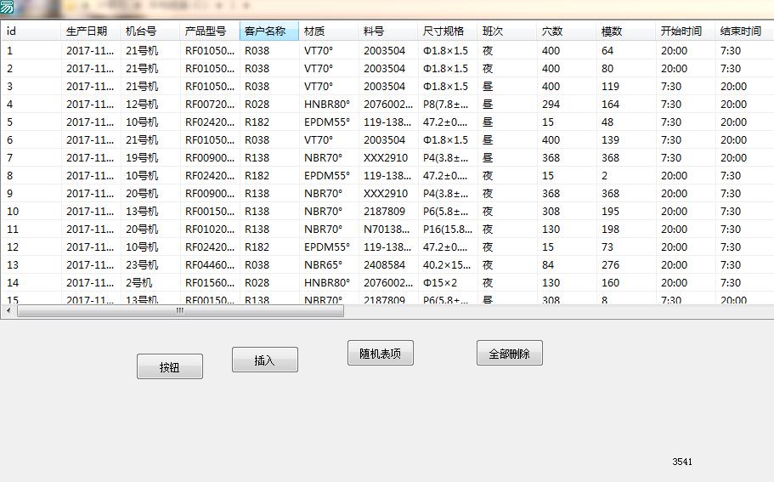Click 穴数 value 294 in row 4

[x=551, y=105]
